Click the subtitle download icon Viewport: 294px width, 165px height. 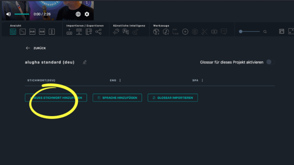tap(79, 32)
